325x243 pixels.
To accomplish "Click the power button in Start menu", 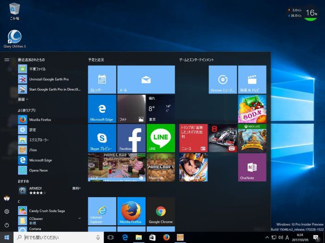I will pos(6,225).
